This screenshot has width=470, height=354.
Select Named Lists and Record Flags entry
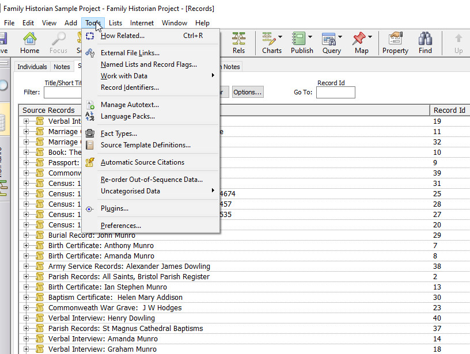pos(149,64)
